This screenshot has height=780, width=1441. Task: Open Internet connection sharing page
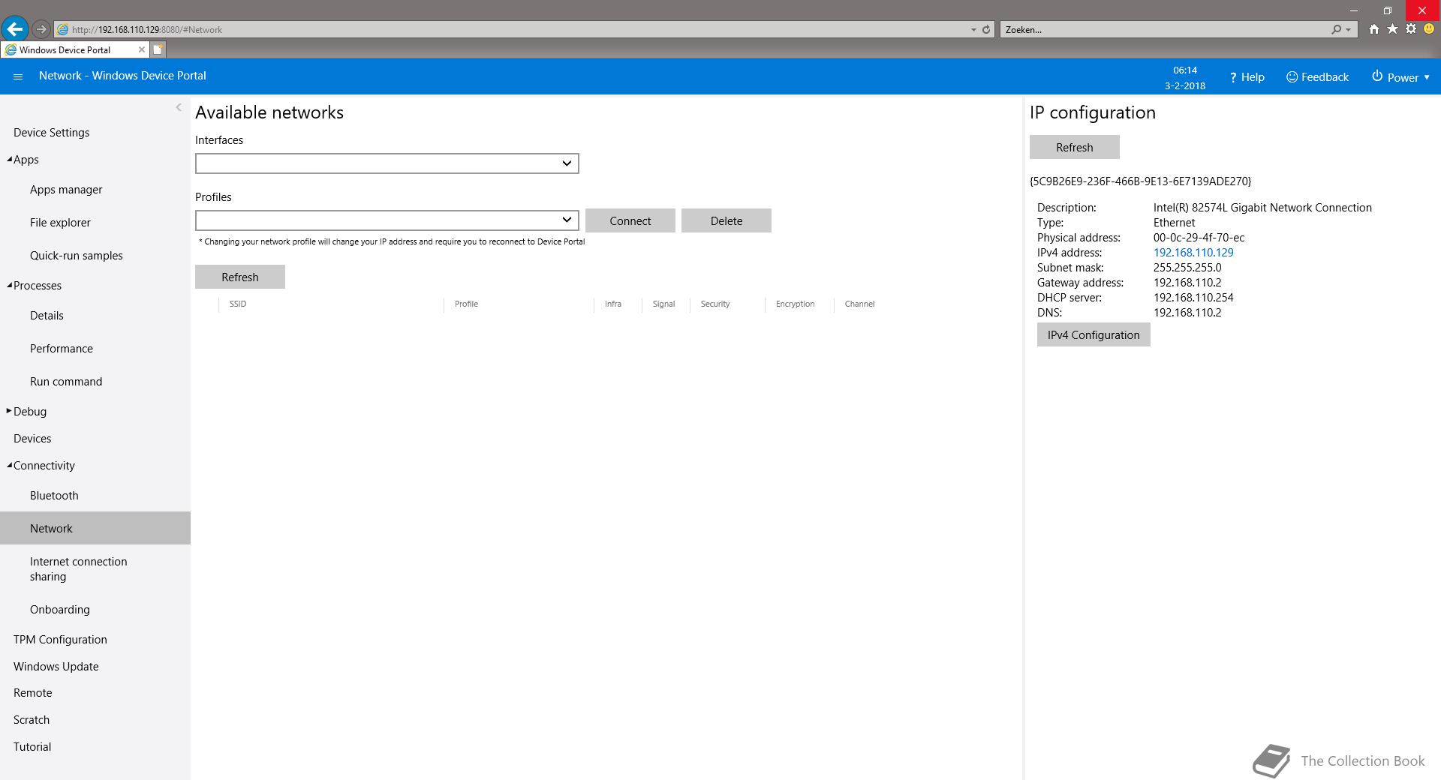pyautogui.click(x=79, y=569)
